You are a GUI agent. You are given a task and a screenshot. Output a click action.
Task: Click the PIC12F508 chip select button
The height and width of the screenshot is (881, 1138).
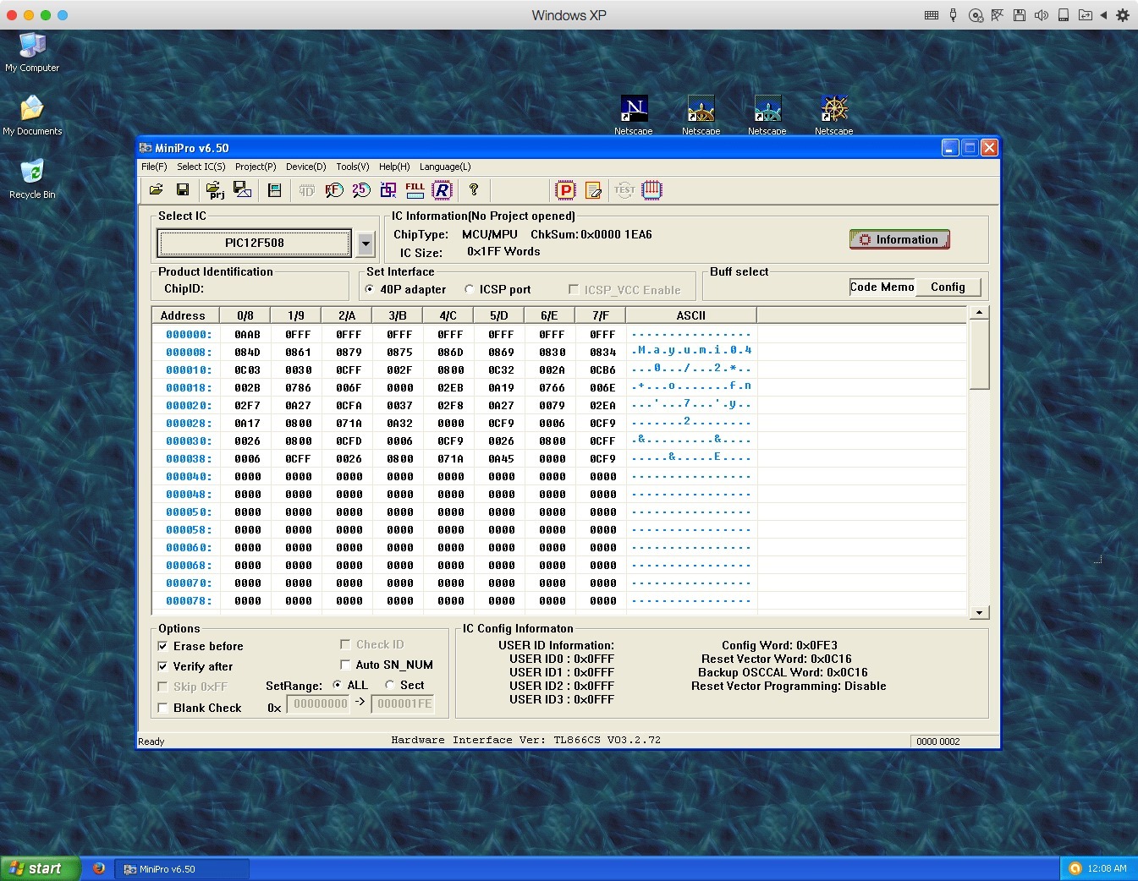pos(255,244)
